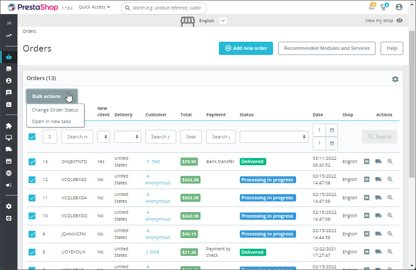Click the PrestaShop logo
The width and height of the screenshot is (416, 270).
point(33,7)
